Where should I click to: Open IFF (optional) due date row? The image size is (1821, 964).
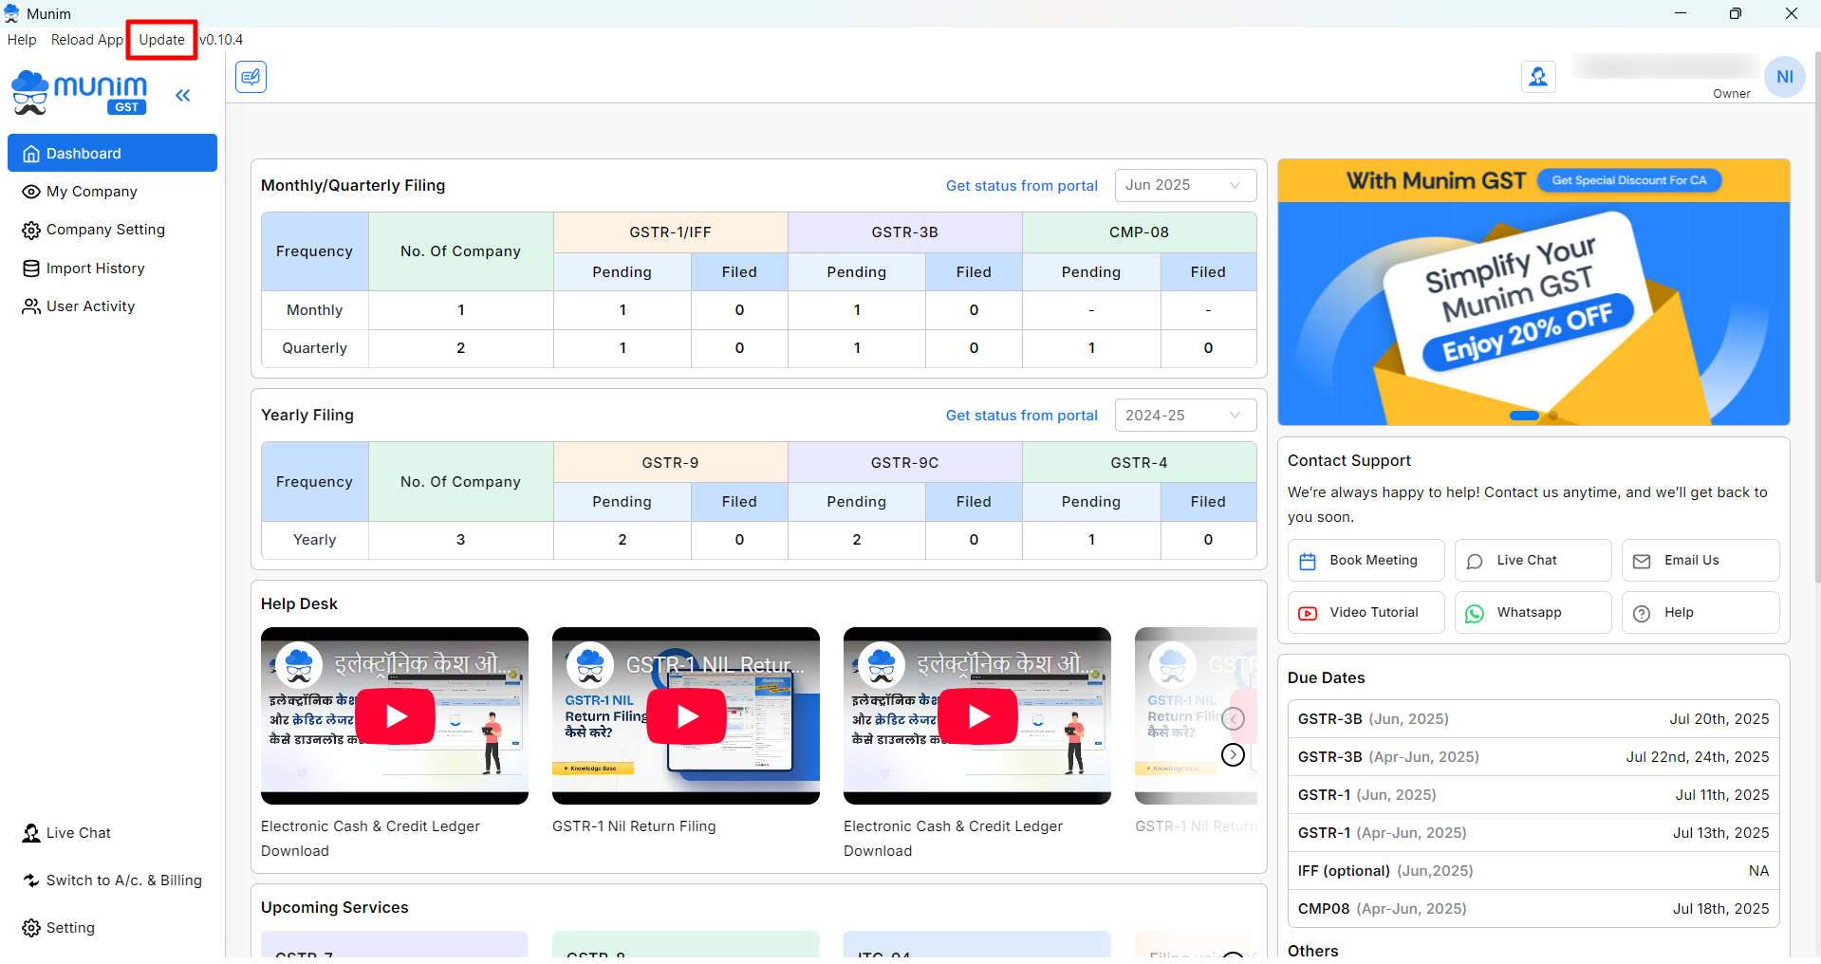[1533, 871]
